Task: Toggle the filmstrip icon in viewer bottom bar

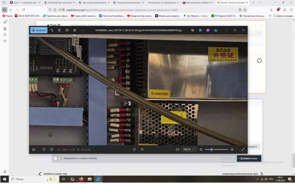Action: 34,149
